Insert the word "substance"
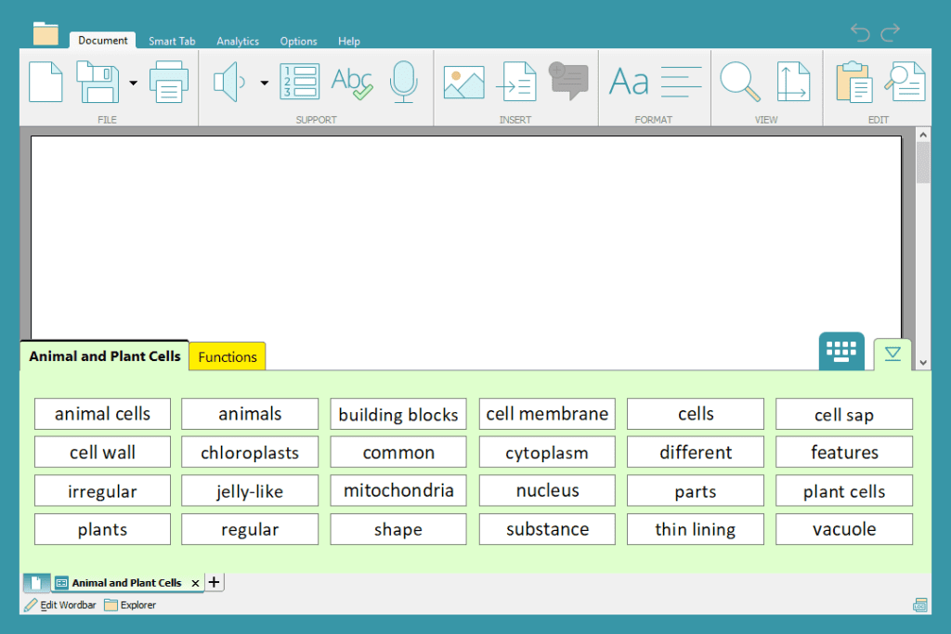This screenshot has height=634, width=951. 547,529
